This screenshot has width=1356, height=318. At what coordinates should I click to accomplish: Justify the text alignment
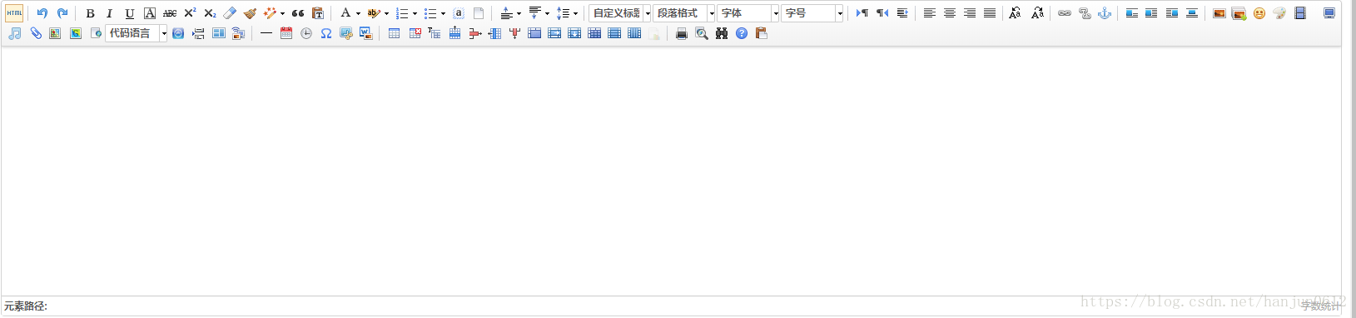pos(990,13)
